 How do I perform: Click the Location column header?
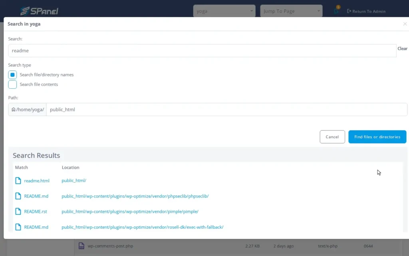click(70, 168)
